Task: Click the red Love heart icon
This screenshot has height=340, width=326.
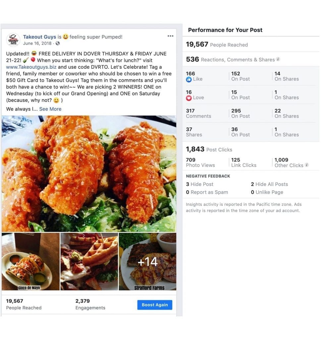Action: click(x=189, y=98)
